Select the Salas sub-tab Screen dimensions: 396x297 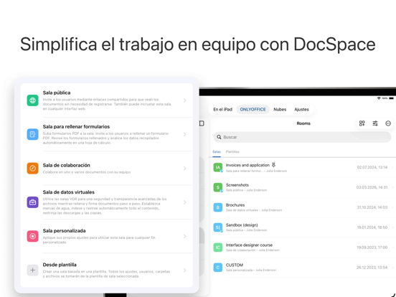217,152
